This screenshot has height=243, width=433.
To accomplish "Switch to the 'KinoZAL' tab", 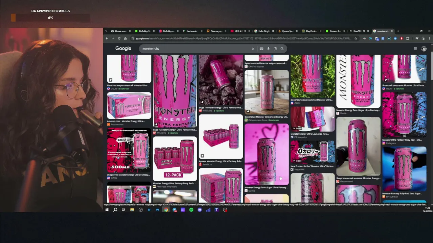I will coord(359,31).
